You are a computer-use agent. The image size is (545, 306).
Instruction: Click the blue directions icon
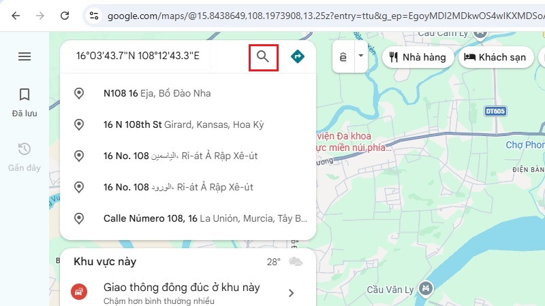pos(298,56)
